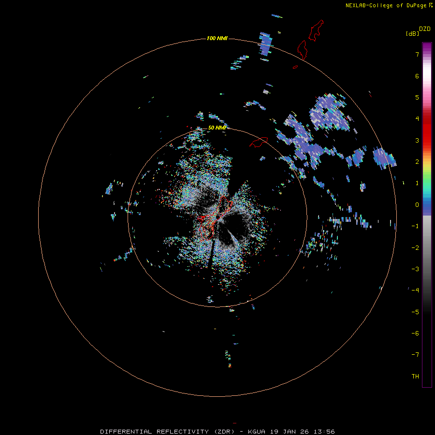Click the TH threshold label on the scale
Viewport: 435px width, 435px height.
pos(415,377)
